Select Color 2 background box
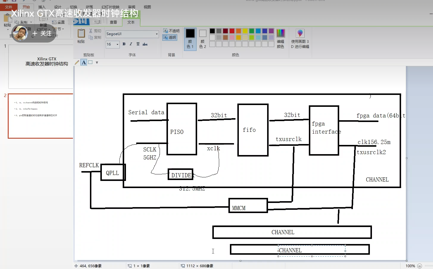Viewport: 433px width, 269px height. click(x=203, y=39)
